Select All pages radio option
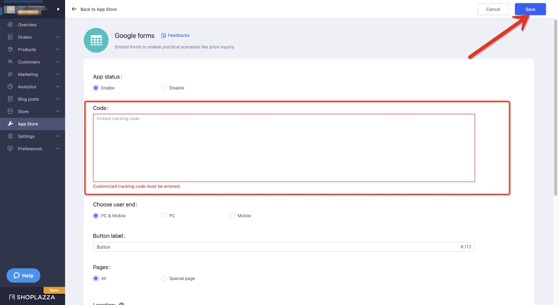Screen dimensions: 558x305 (96, 278)
